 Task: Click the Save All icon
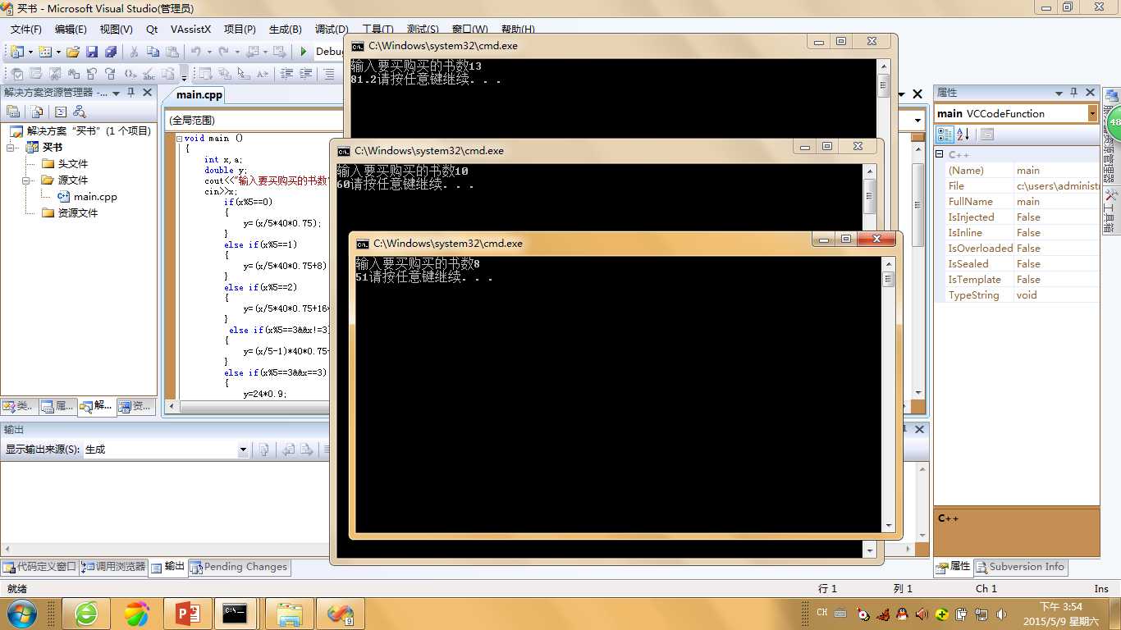click(x=110, y=52)
